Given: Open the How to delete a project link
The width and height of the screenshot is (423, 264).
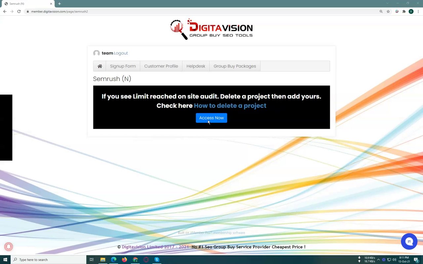Looking at the screenshot, I should click(230, 106).
